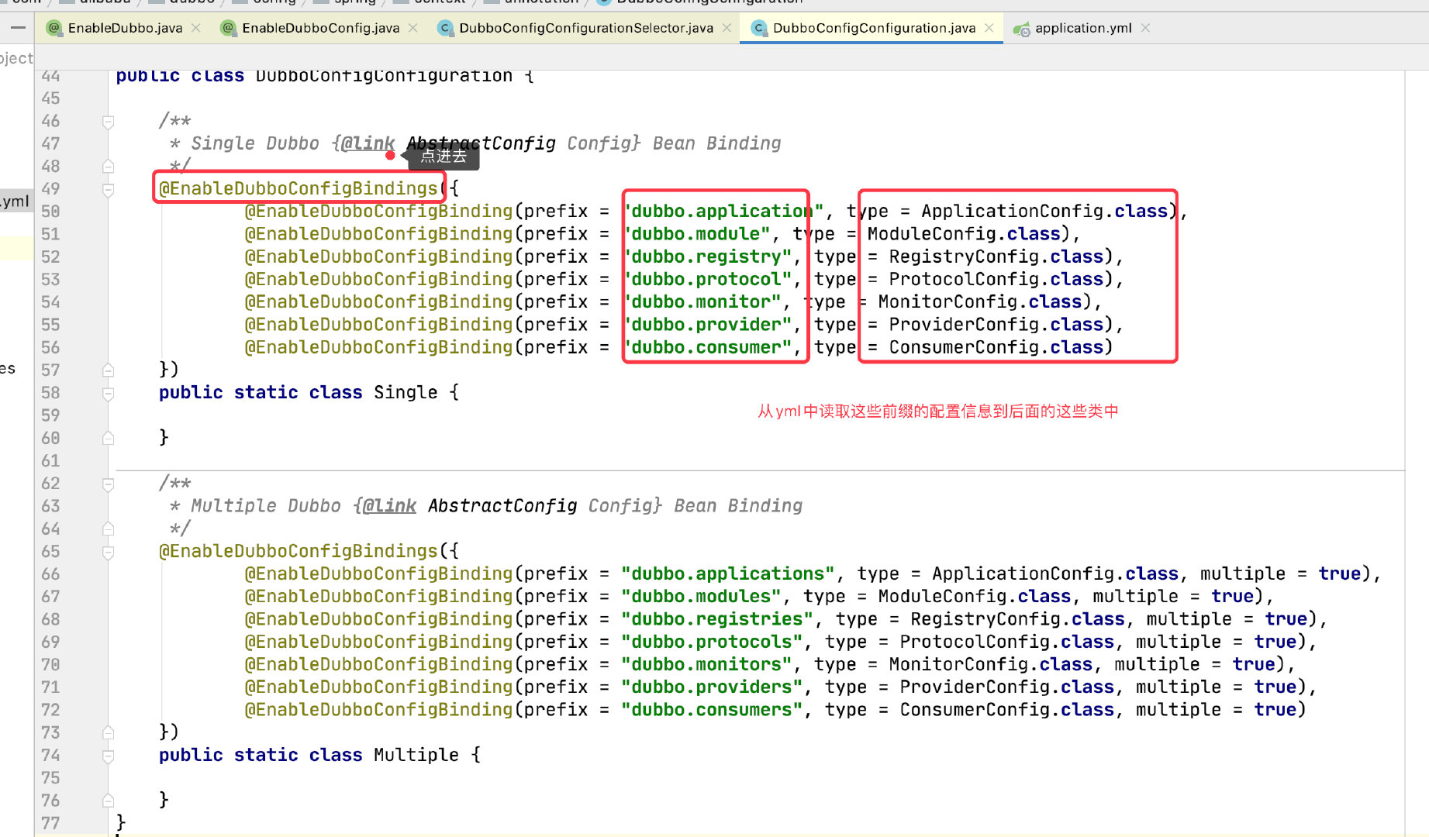Screen dimensions: 1429x837
Task: Click the fold end marker at line 76
Action: coord(109,801)
